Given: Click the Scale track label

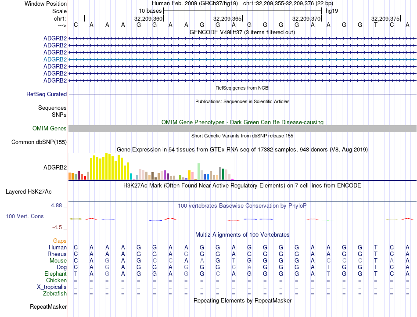Looking at the screenshot, I should (x=59, y=11).
